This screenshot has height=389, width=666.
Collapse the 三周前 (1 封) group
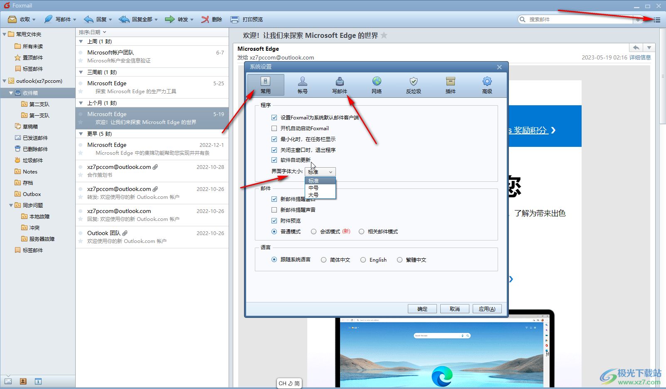pos(81,72)
